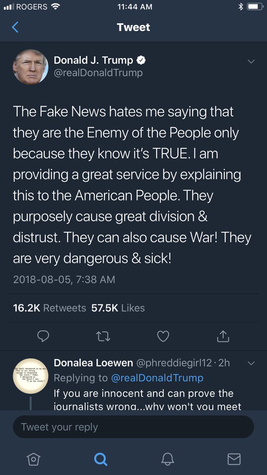Open Donalea Loewen's avatar
267x475 pixels.
[x=30, y=375]
